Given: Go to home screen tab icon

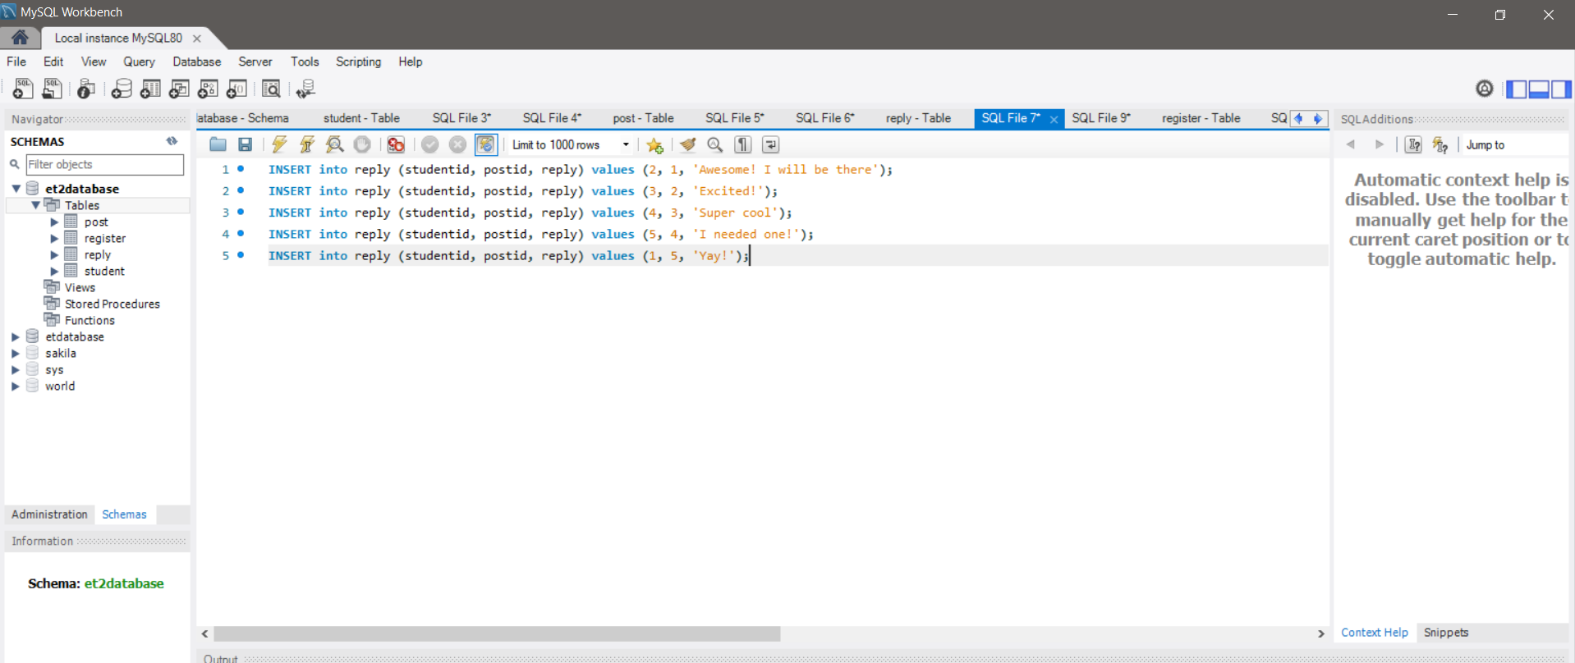Looking at the screenshot, I should (x=20, y=38).
